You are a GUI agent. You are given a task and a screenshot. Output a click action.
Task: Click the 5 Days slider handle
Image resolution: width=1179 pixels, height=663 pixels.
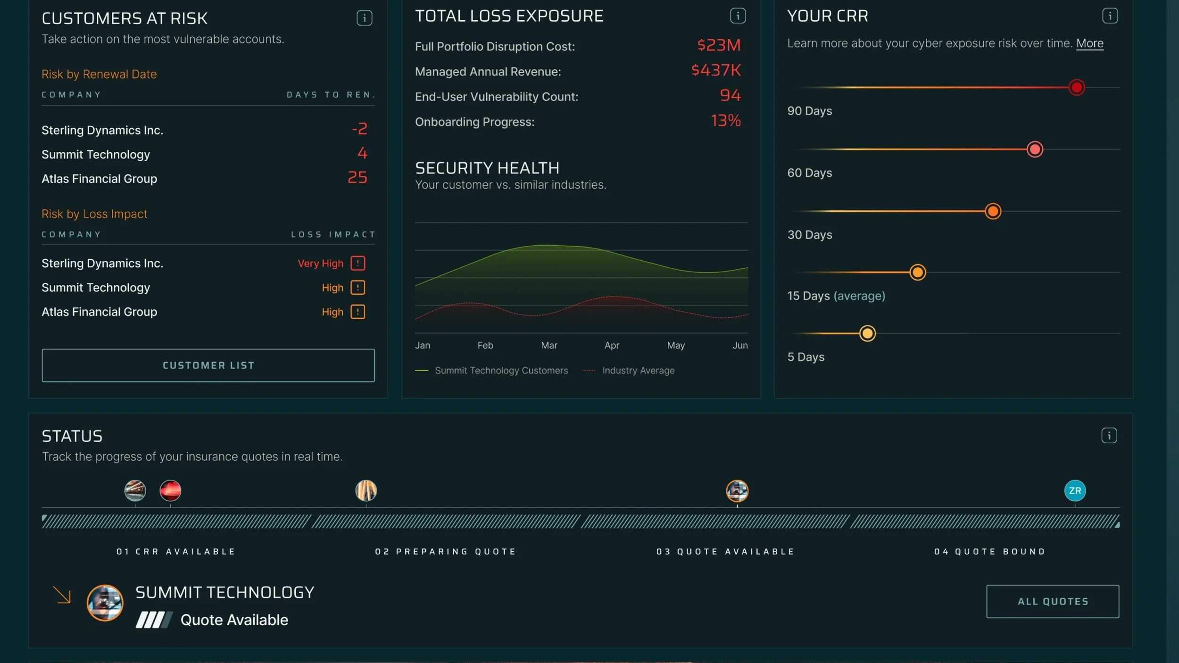(867, 333)
